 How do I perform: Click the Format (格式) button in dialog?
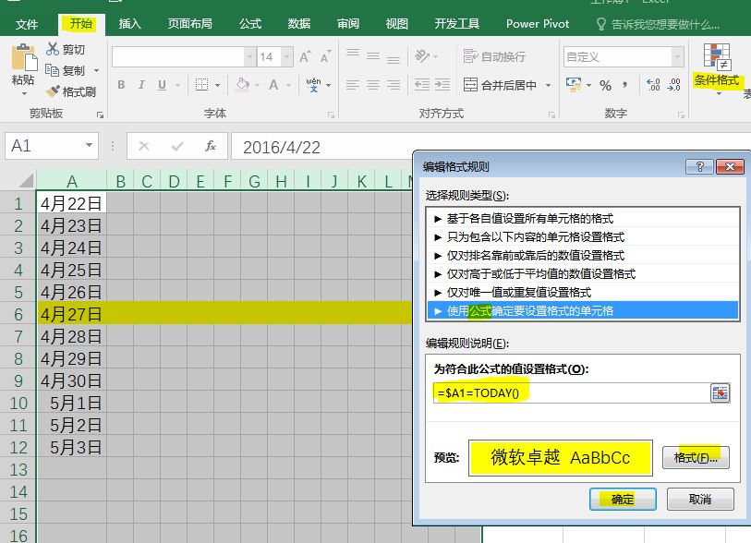(x=696, y=458)
